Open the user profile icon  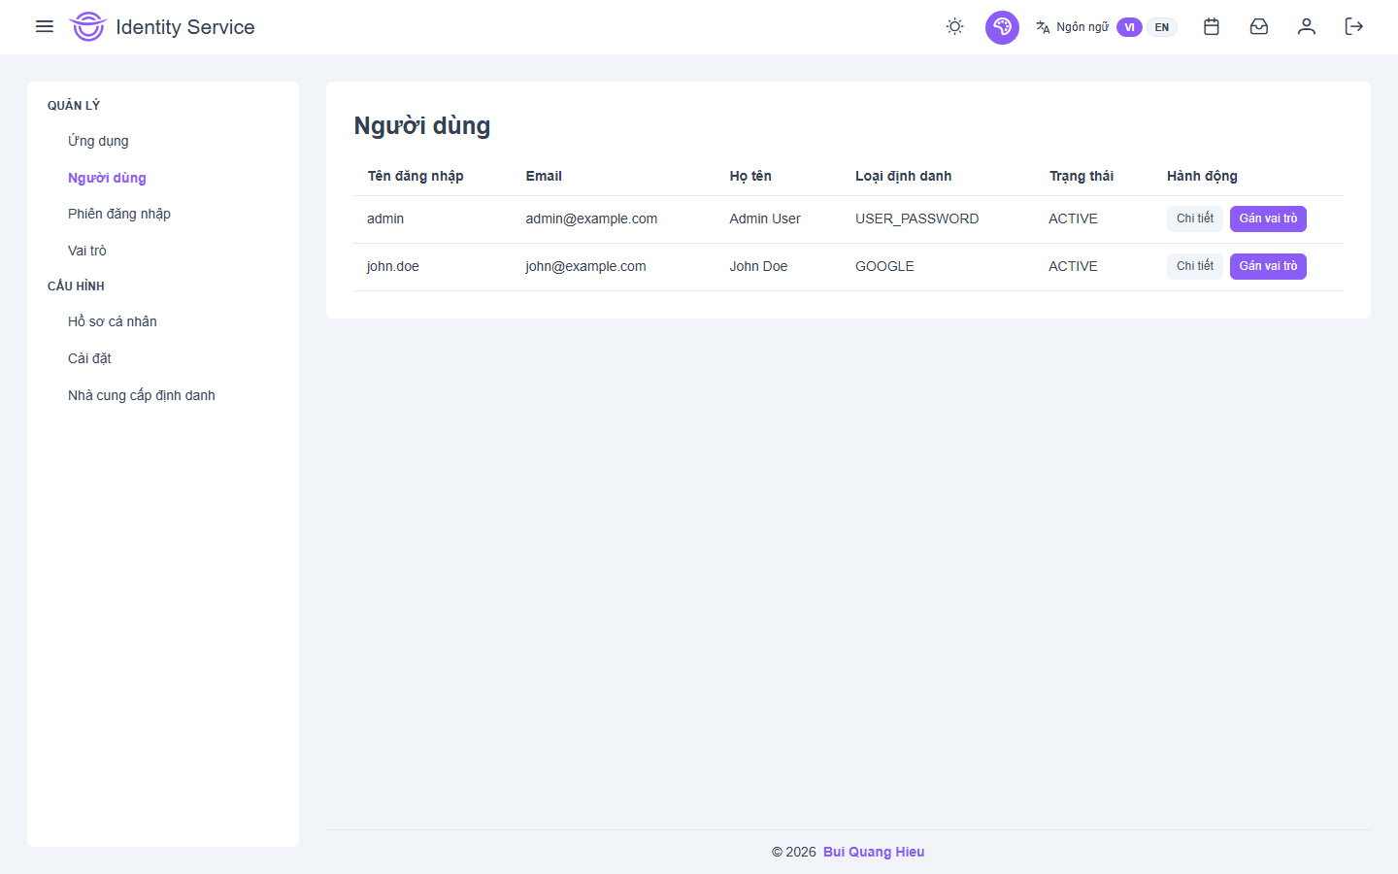coord(1307,27)
